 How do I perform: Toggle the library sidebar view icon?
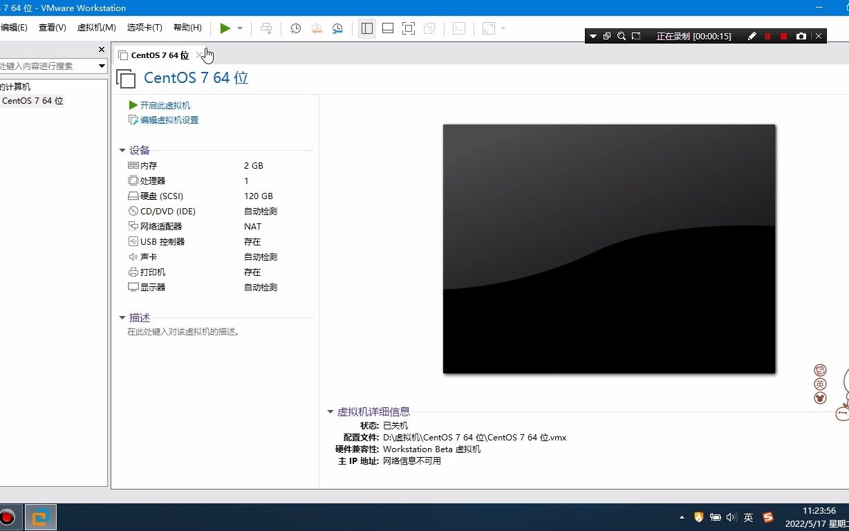[x=367, y=28]
